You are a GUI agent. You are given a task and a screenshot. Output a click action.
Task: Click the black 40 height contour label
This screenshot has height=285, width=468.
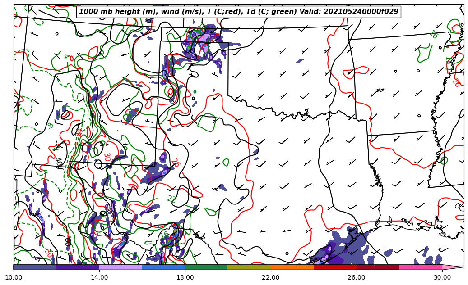coord(59,162)
